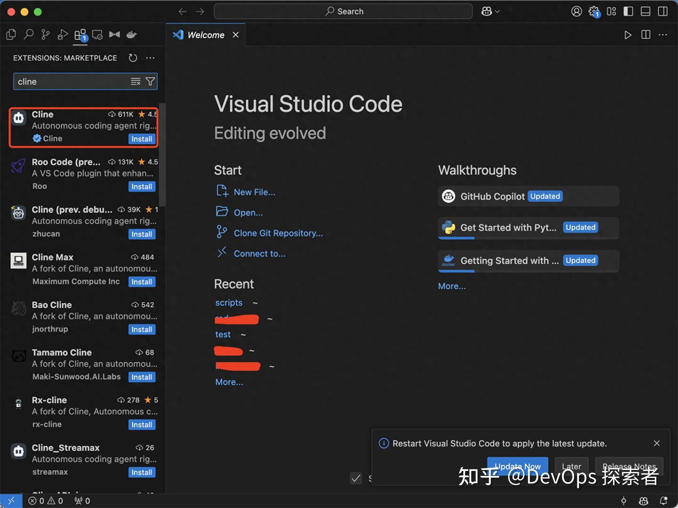Click the Clone Git Repository link
The width and height of the screenshot is (678, 508).
pos(278,233)
